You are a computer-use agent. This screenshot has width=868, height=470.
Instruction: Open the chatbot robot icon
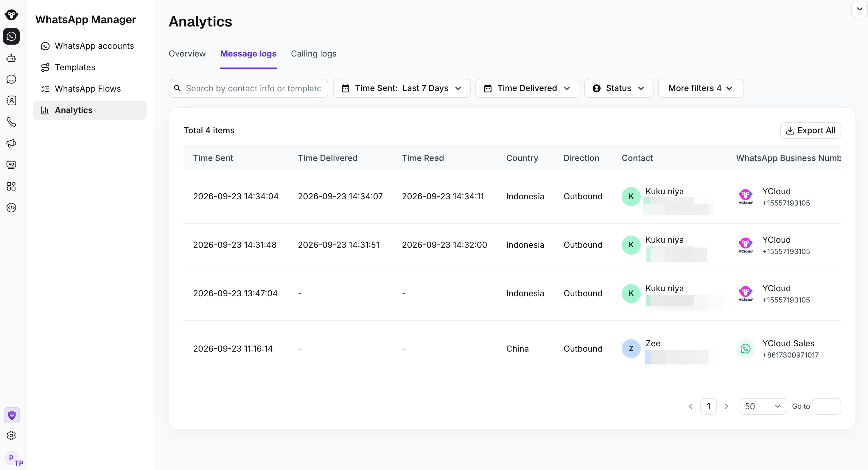(11, 58)
